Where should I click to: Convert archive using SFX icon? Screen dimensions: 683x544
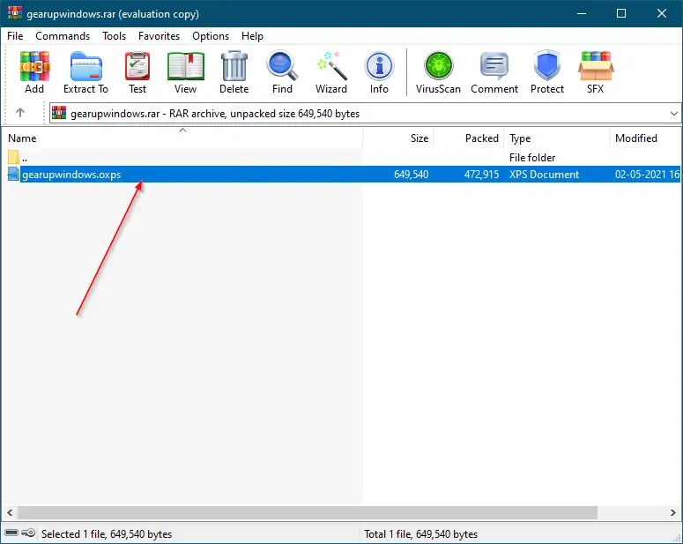pyautogui.click(x=596, y=66)
